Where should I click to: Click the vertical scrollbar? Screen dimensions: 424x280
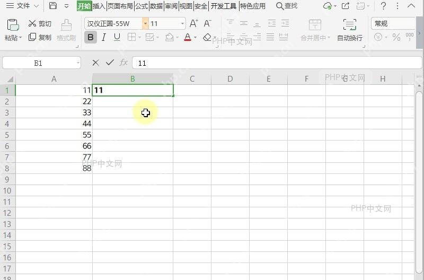click(419, 182)
